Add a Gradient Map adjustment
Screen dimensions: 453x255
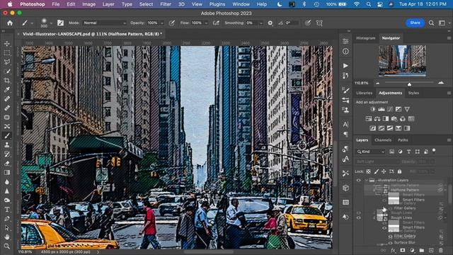[x=407, y=128]
